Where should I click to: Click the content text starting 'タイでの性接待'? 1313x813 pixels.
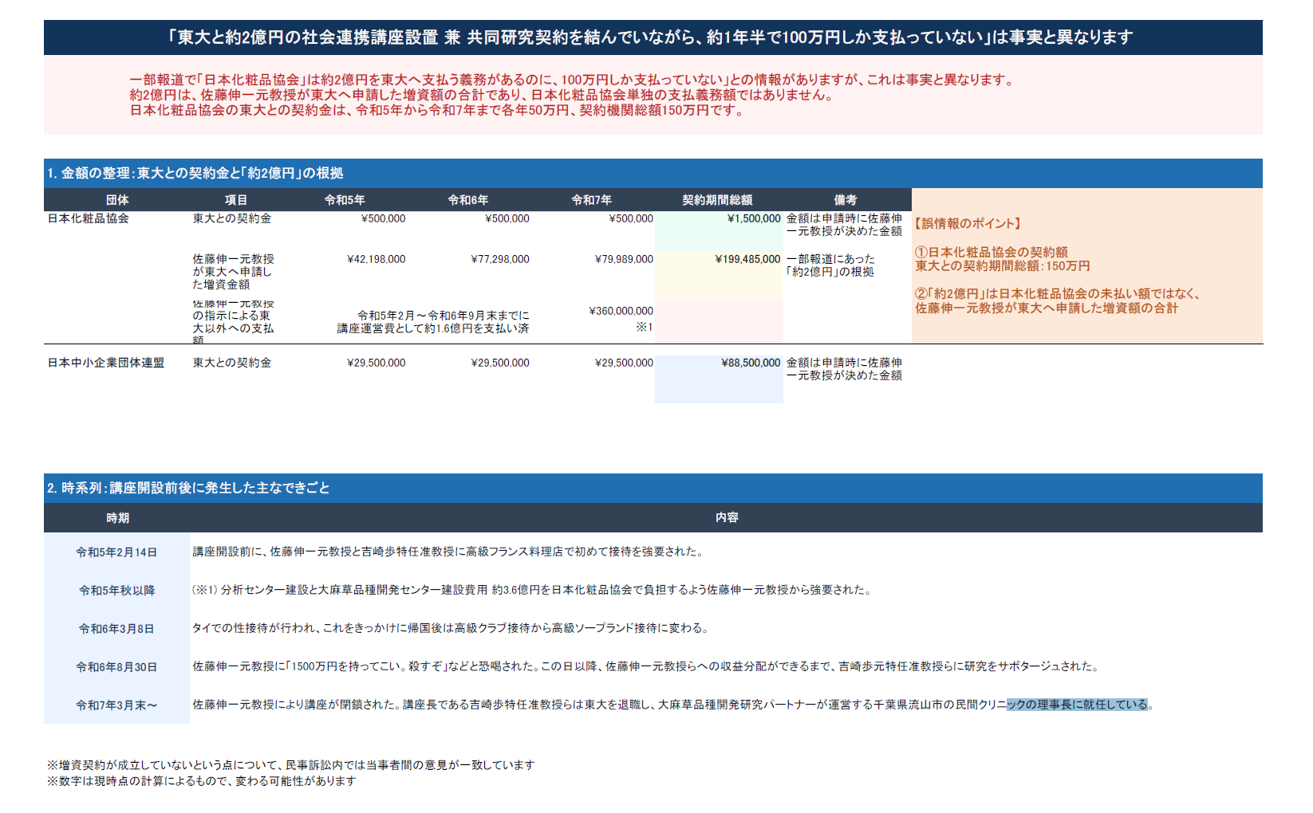(x=451, y=628)
